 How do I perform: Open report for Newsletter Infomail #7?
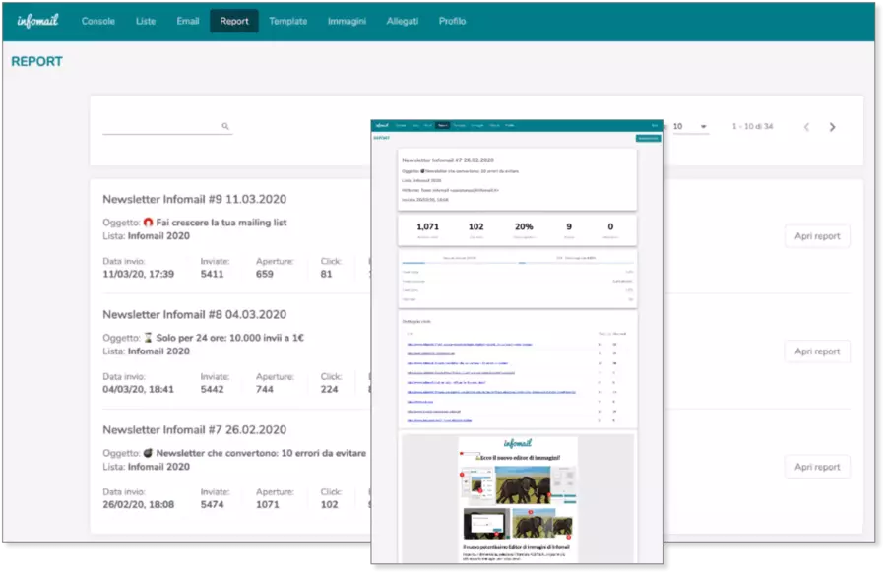pos(817,467)
